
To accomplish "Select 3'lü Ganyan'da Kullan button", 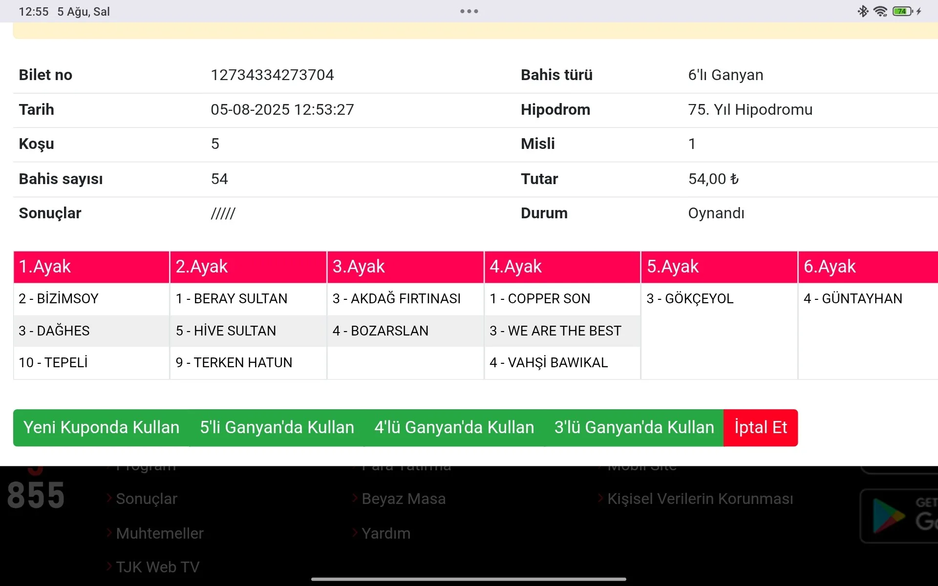I will point(634,427).
